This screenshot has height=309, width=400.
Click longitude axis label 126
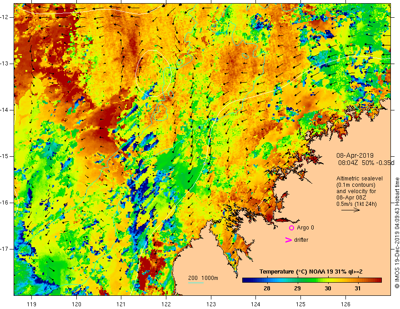pyautogui.click(x=345, y=304)
